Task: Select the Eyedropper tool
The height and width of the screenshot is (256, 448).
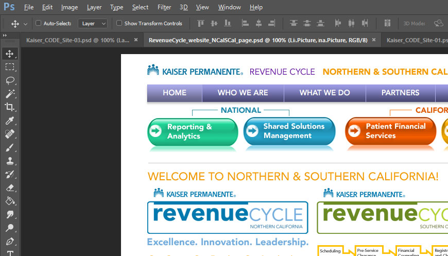Action: coord(10,121)
